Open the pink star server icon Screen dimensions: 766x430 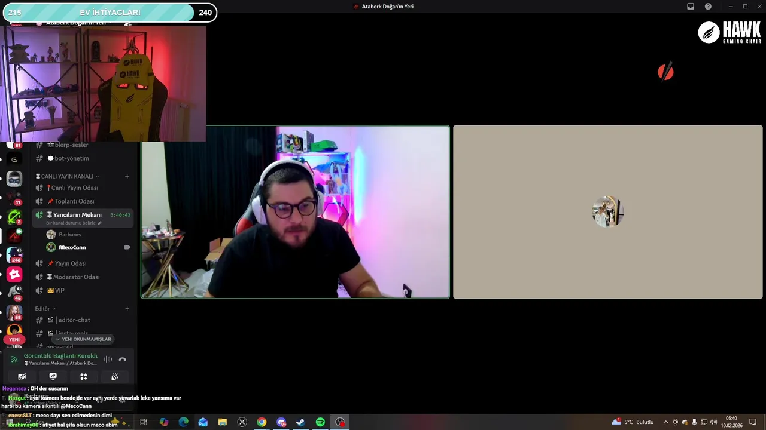coord(14,274)
